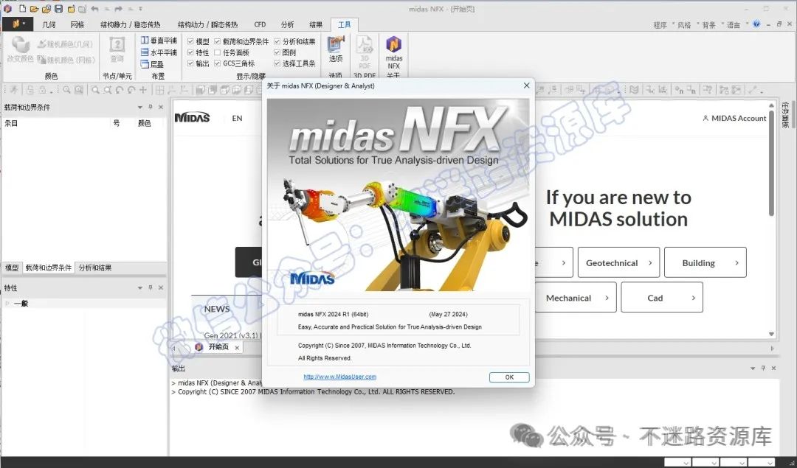Screen dimensions: 797x468
Task: Open the 结构静力 / 稳态传热 ribbon tab
Action: tap(131, 24)
